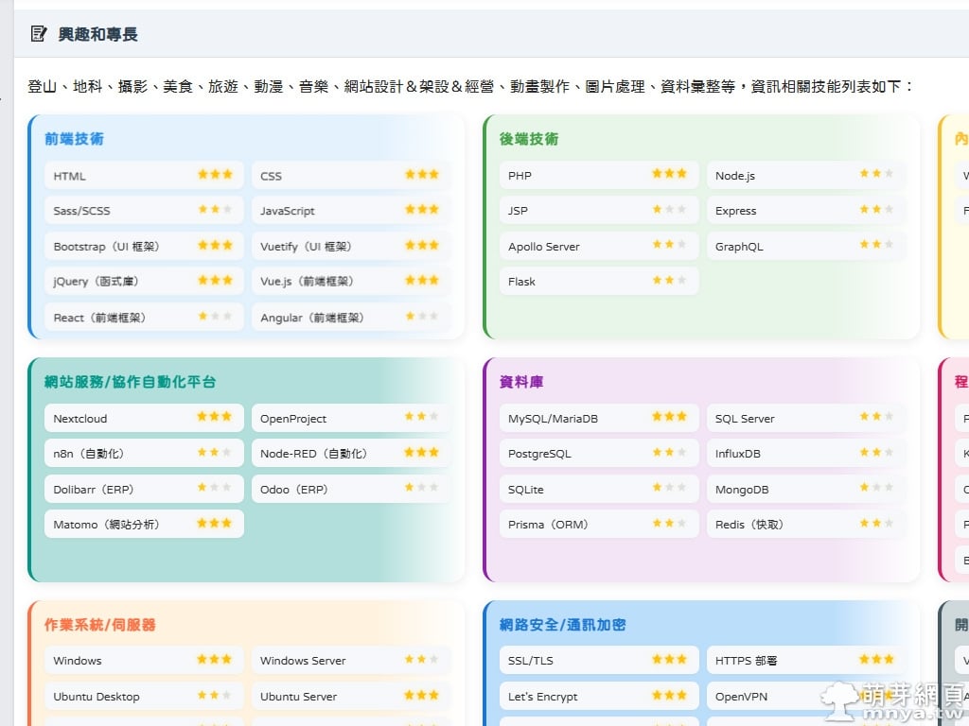Select the Matomo（網站分析） skill item
969x726 pixels.
click(106, 525)
